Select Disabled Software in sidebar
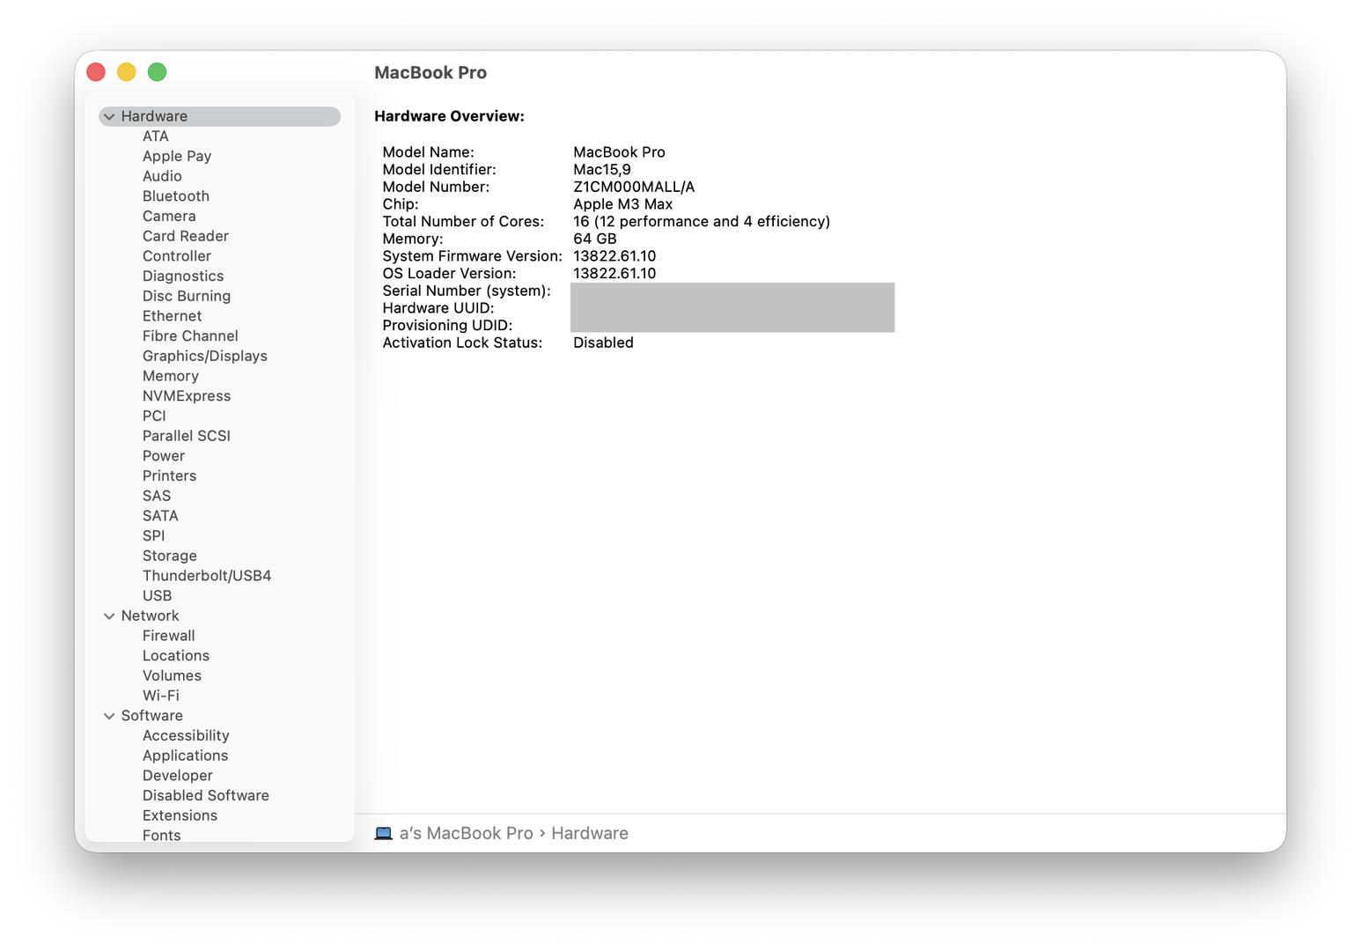 coord(205,795)
